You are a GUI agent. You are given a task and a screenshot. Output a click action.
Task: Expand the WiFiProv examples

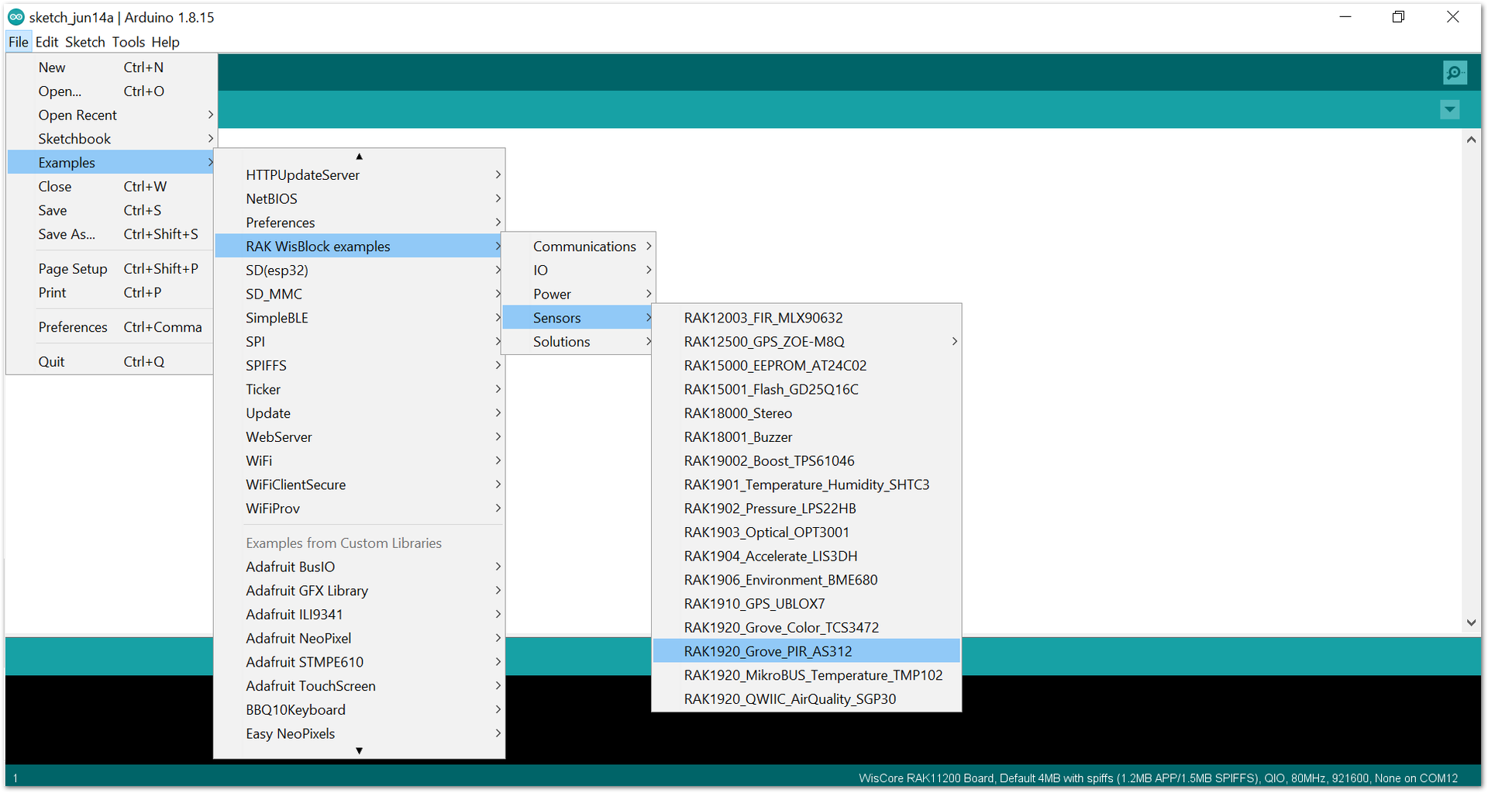click(x=359, y=509)
